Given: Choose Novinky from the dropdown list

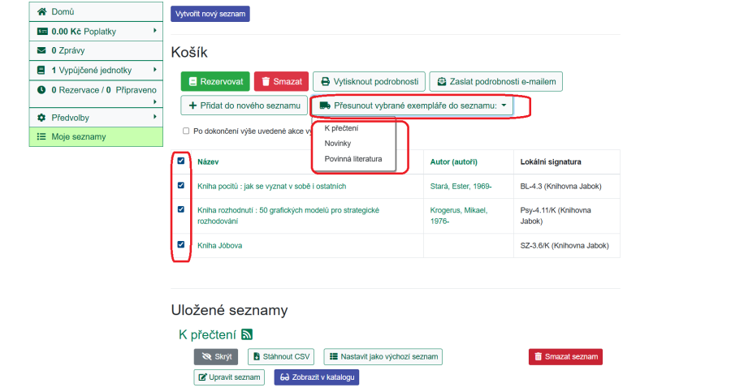Looking at the screenshot, I should (337, 144).
